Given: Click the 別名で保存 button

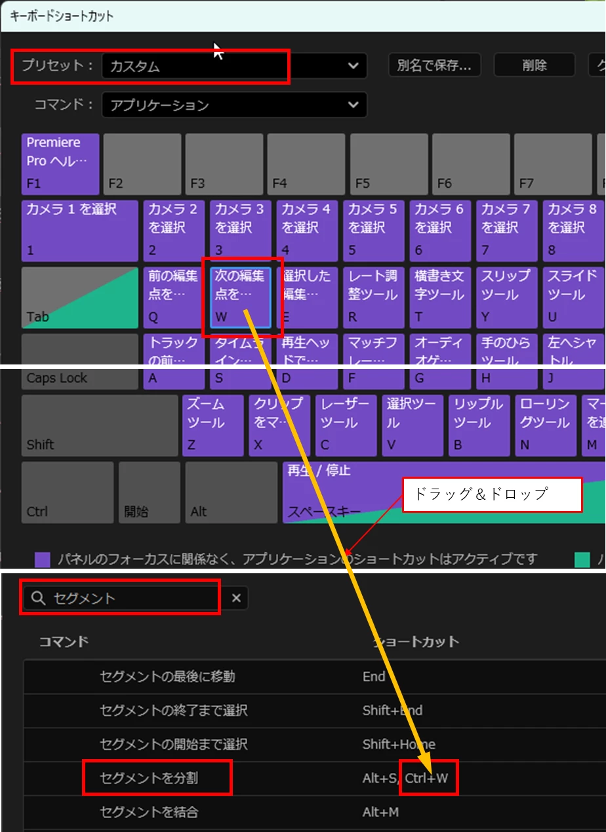Looking at the screenshot, I should 434,65.
